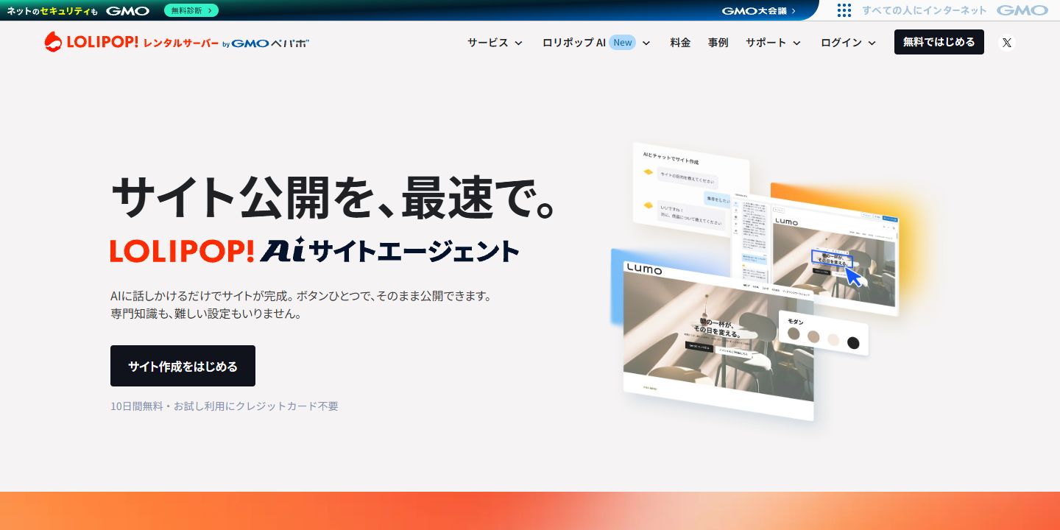This screenshot has height=530, width=1060.
Task: Select the black color swatch under モダン
Action: tap(853, 342)
